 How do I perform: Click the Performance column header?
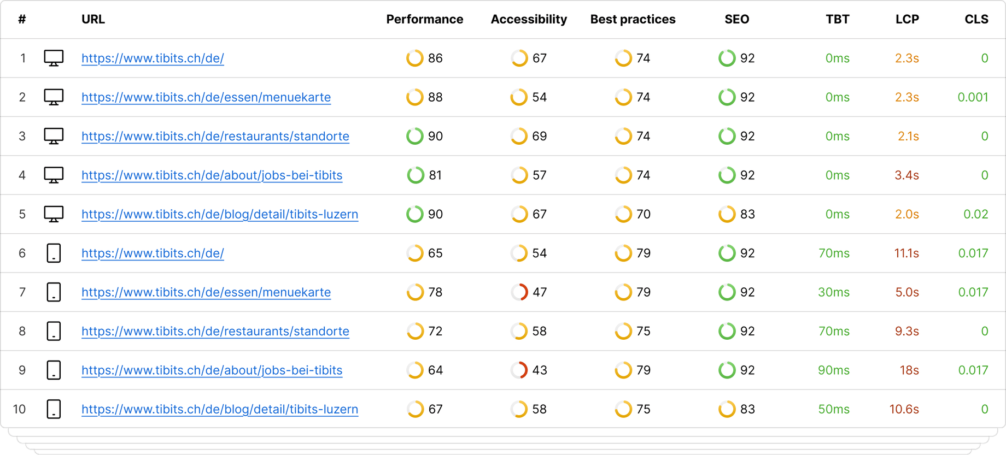(425, 19)
